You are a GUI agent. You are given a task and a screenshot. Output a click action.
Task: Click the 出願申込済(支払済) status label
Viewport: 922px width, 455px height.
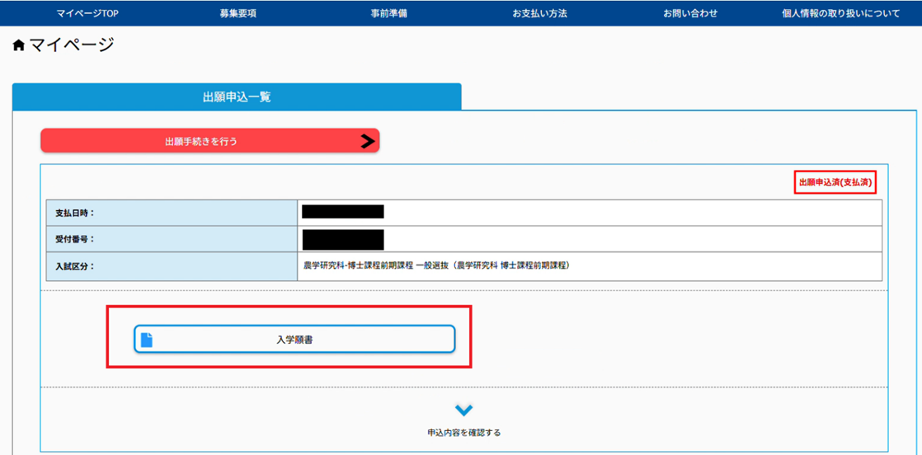[x=835, y=183]
